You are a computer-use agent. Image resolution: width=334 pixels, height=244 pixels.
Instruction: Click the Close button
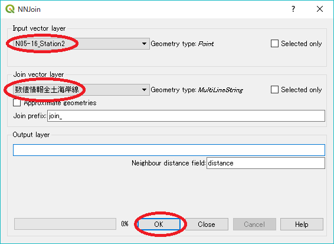(207, 224)
